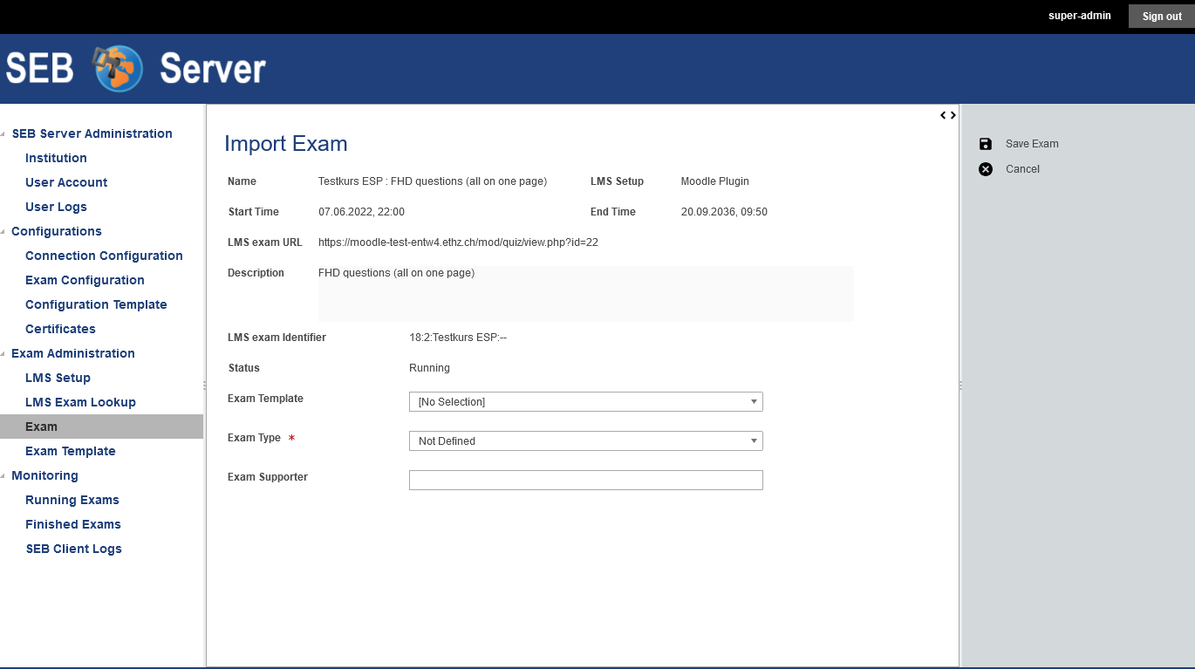Collapse the Configurations tree section
This screenshot has height=669, width=1195.
pos(3,232)
